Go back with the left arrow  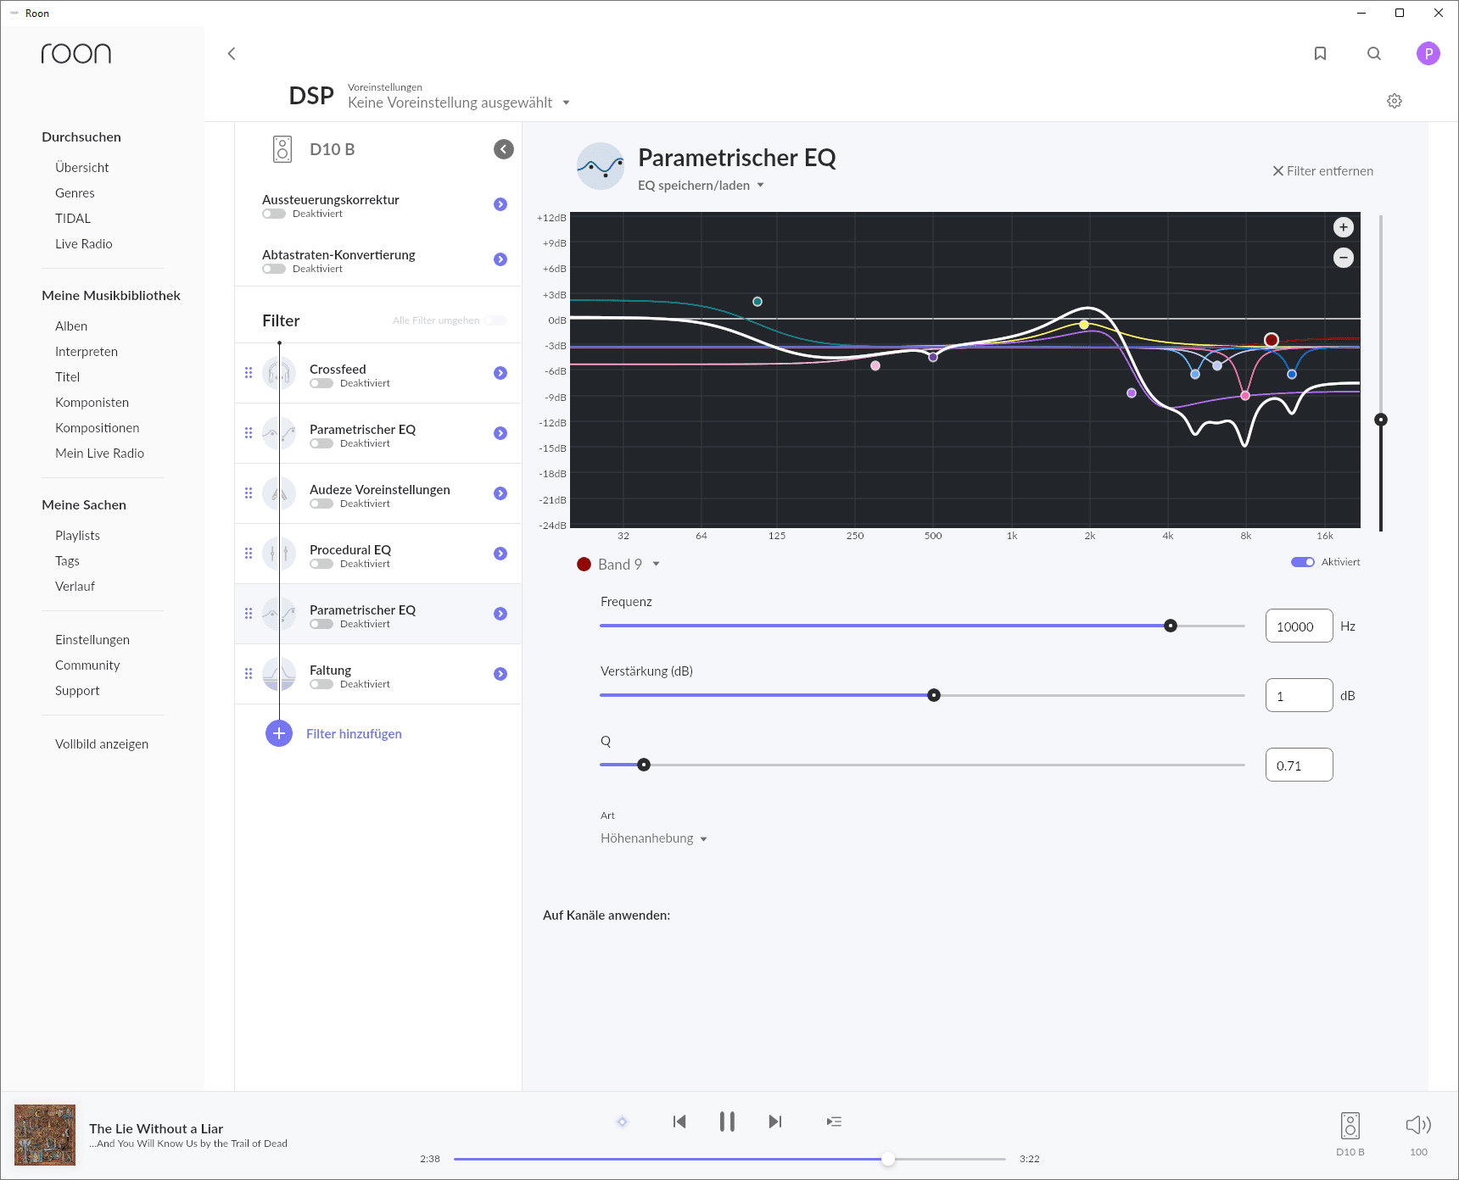click(232, 53)
